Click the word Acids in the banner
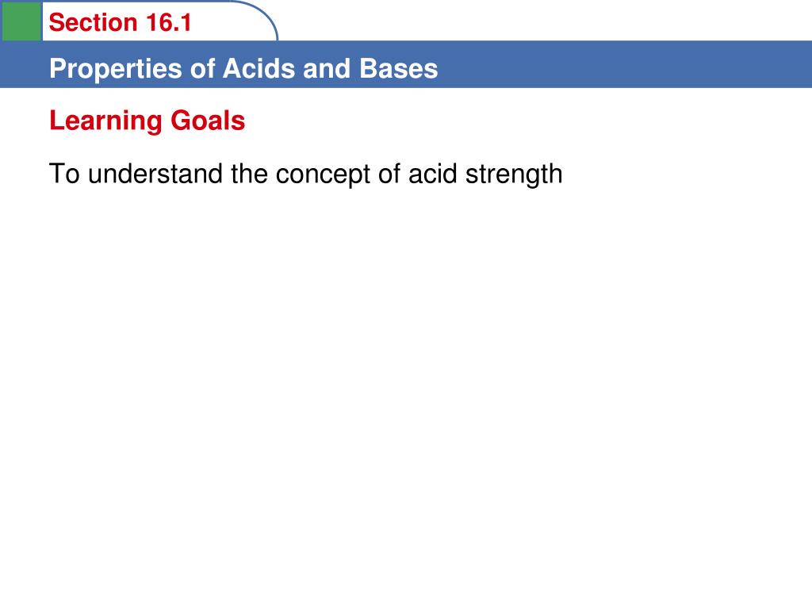The image size is (812, 609). pos(259,68)
